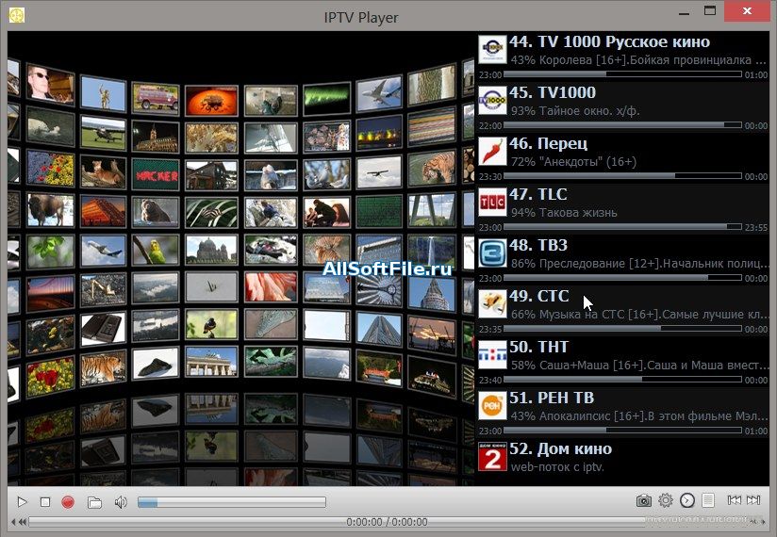Click program text starting 'Саша+Маша [16+]'

[x=654, y=366]
